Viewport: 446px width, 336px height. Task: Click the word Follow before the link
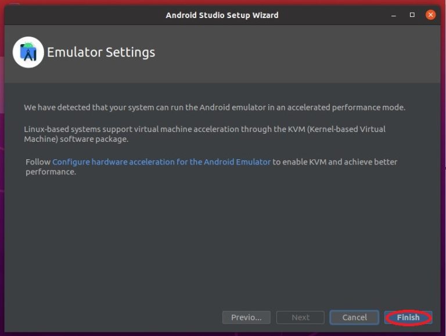click(x=38, y=162)
